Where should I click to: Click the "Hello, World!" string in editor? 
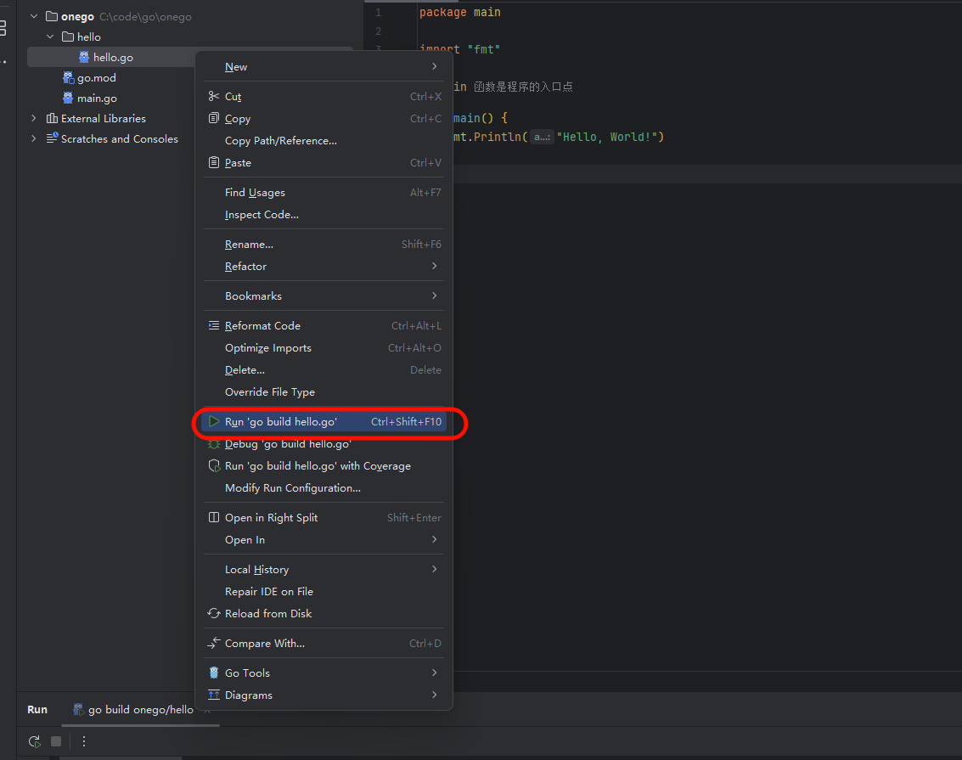point(607,137)
